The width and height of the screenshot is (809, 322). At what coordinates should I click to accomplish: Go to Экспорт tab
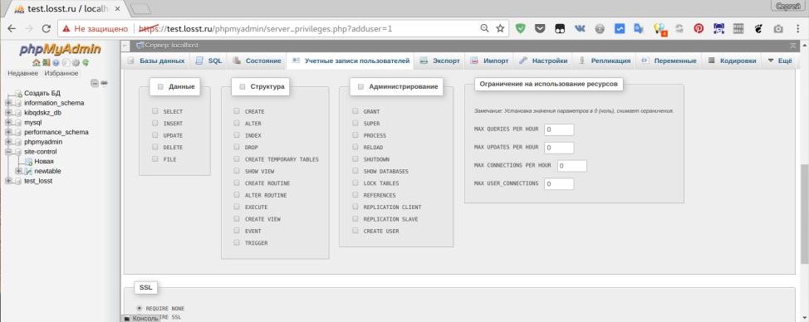coord(439,61)
